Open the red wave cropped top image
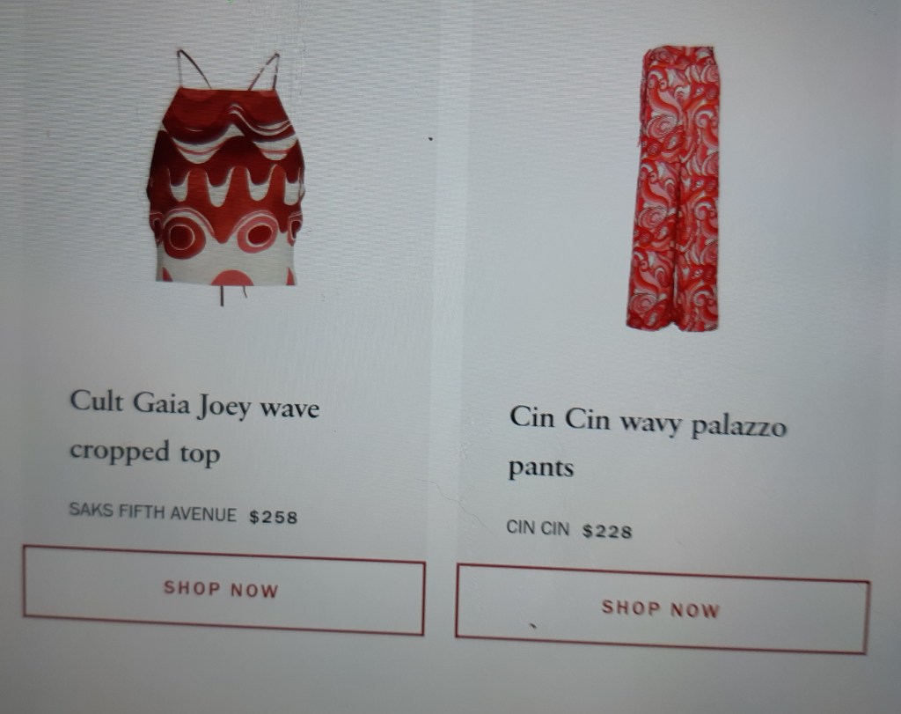The height and width of the screenshot is (714, 901). 225,177
